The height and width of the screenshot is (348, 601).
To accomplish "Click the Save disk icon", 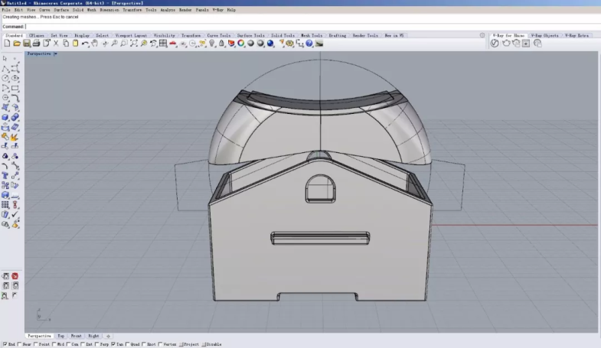I will [26, 44].
